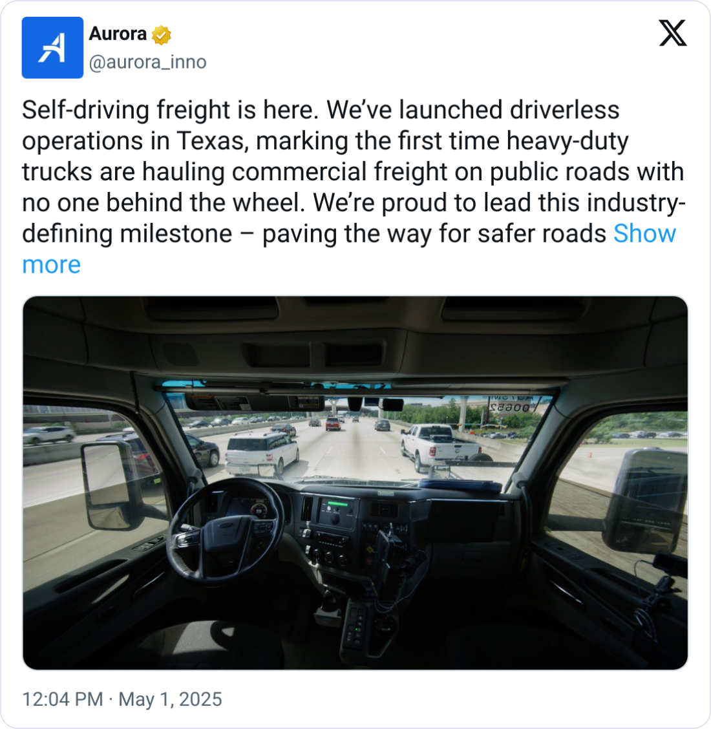Image resolution: width=711 pixels, height=729 pixels.
Task: Click the May 1, 2025 date
Action: pos(170,699)
